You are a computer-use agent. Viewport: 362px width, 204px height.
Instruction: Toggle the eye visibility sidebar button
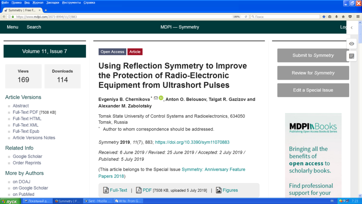coord(352,44)
